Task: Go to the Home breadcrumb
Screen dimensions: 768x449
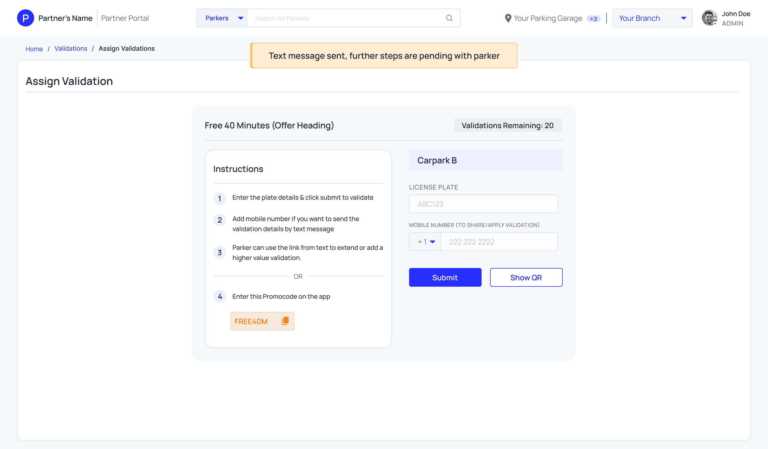Action: 34,49
